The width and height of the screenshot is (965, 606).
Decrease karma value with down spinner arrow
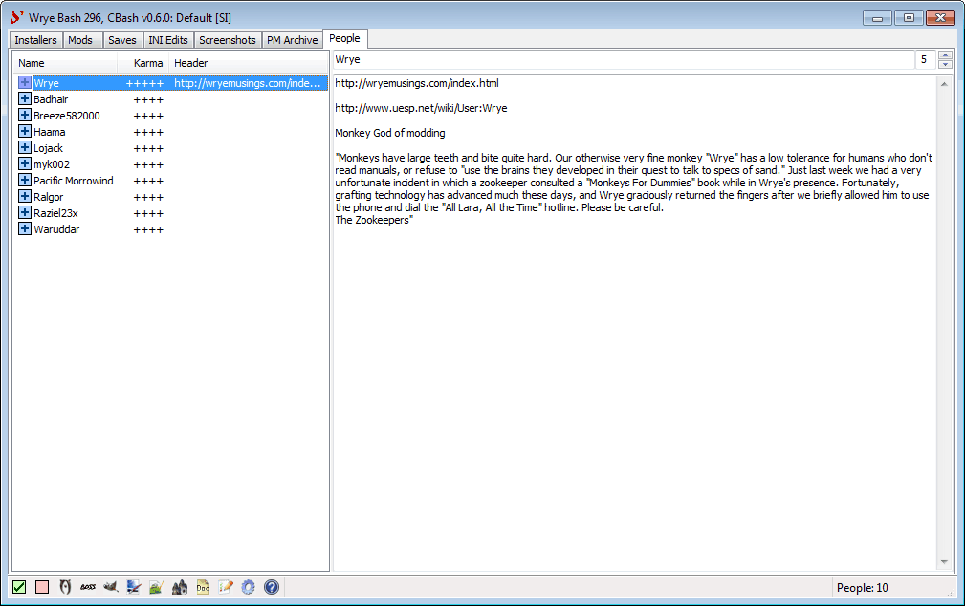[x=945, y=64]
